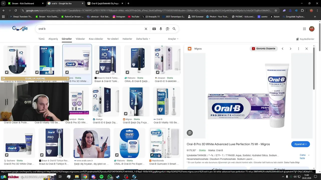This screenshot has width=321, height=180.
Task: Open the Instagram bookmark
Action: [119, 17]
